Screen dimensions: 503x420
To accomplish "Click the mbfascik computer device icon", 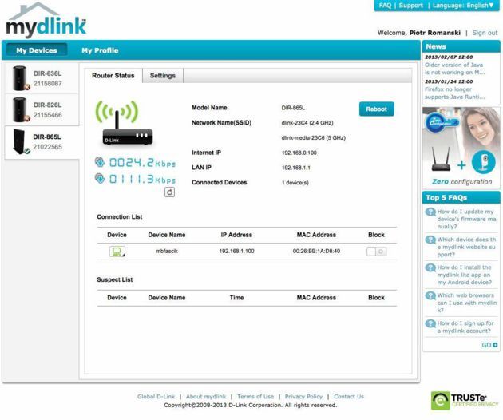I will coord(117,252).
